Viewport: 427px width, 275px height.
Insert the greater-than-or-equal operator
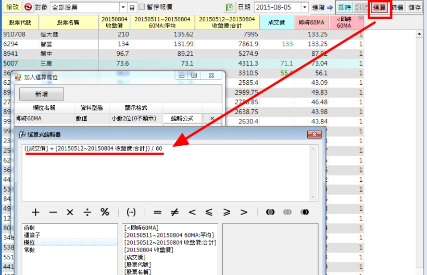[227, 212]
